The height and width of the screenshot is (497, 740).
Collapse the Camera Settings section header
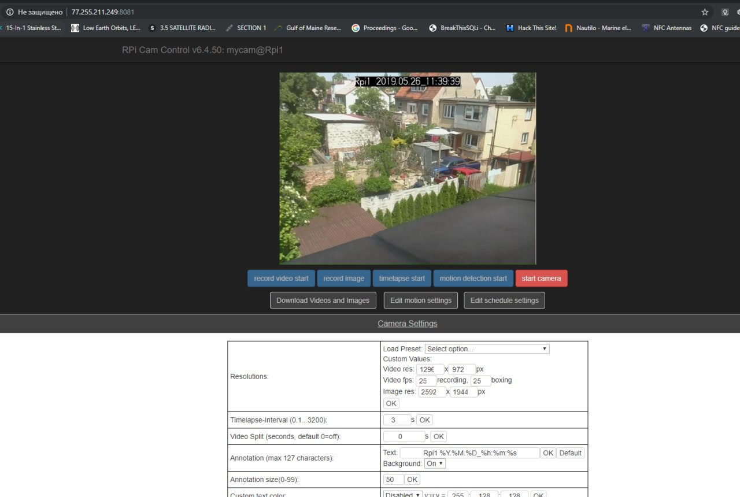coord(407,324)
